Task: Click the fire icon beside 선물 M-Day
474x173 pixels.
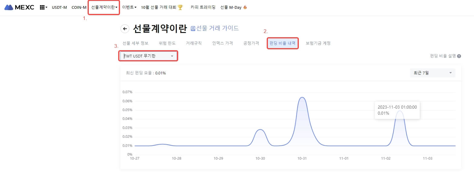Action: pyautogui.click(x=245, y=7)
